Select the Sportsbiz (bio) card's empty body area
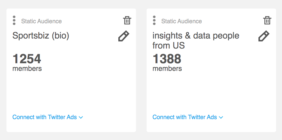Image resolution: width=282 pixels, height=140 pixels. (71, 92)
